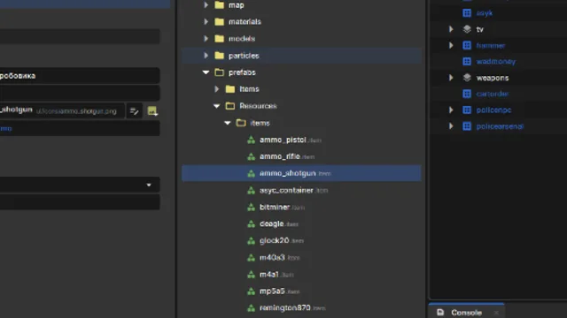The width and height of the screenshot is (567, 318).
Task: Click the yellow image picker icon
Action: point(152,111)
